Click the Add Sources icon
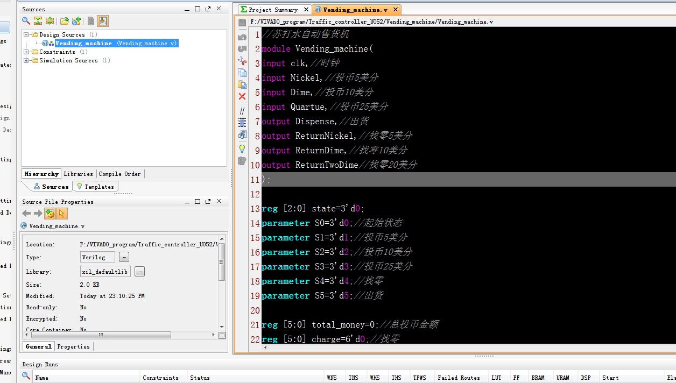The height and width of the screenshot is (383, 676). pos(76,21)
